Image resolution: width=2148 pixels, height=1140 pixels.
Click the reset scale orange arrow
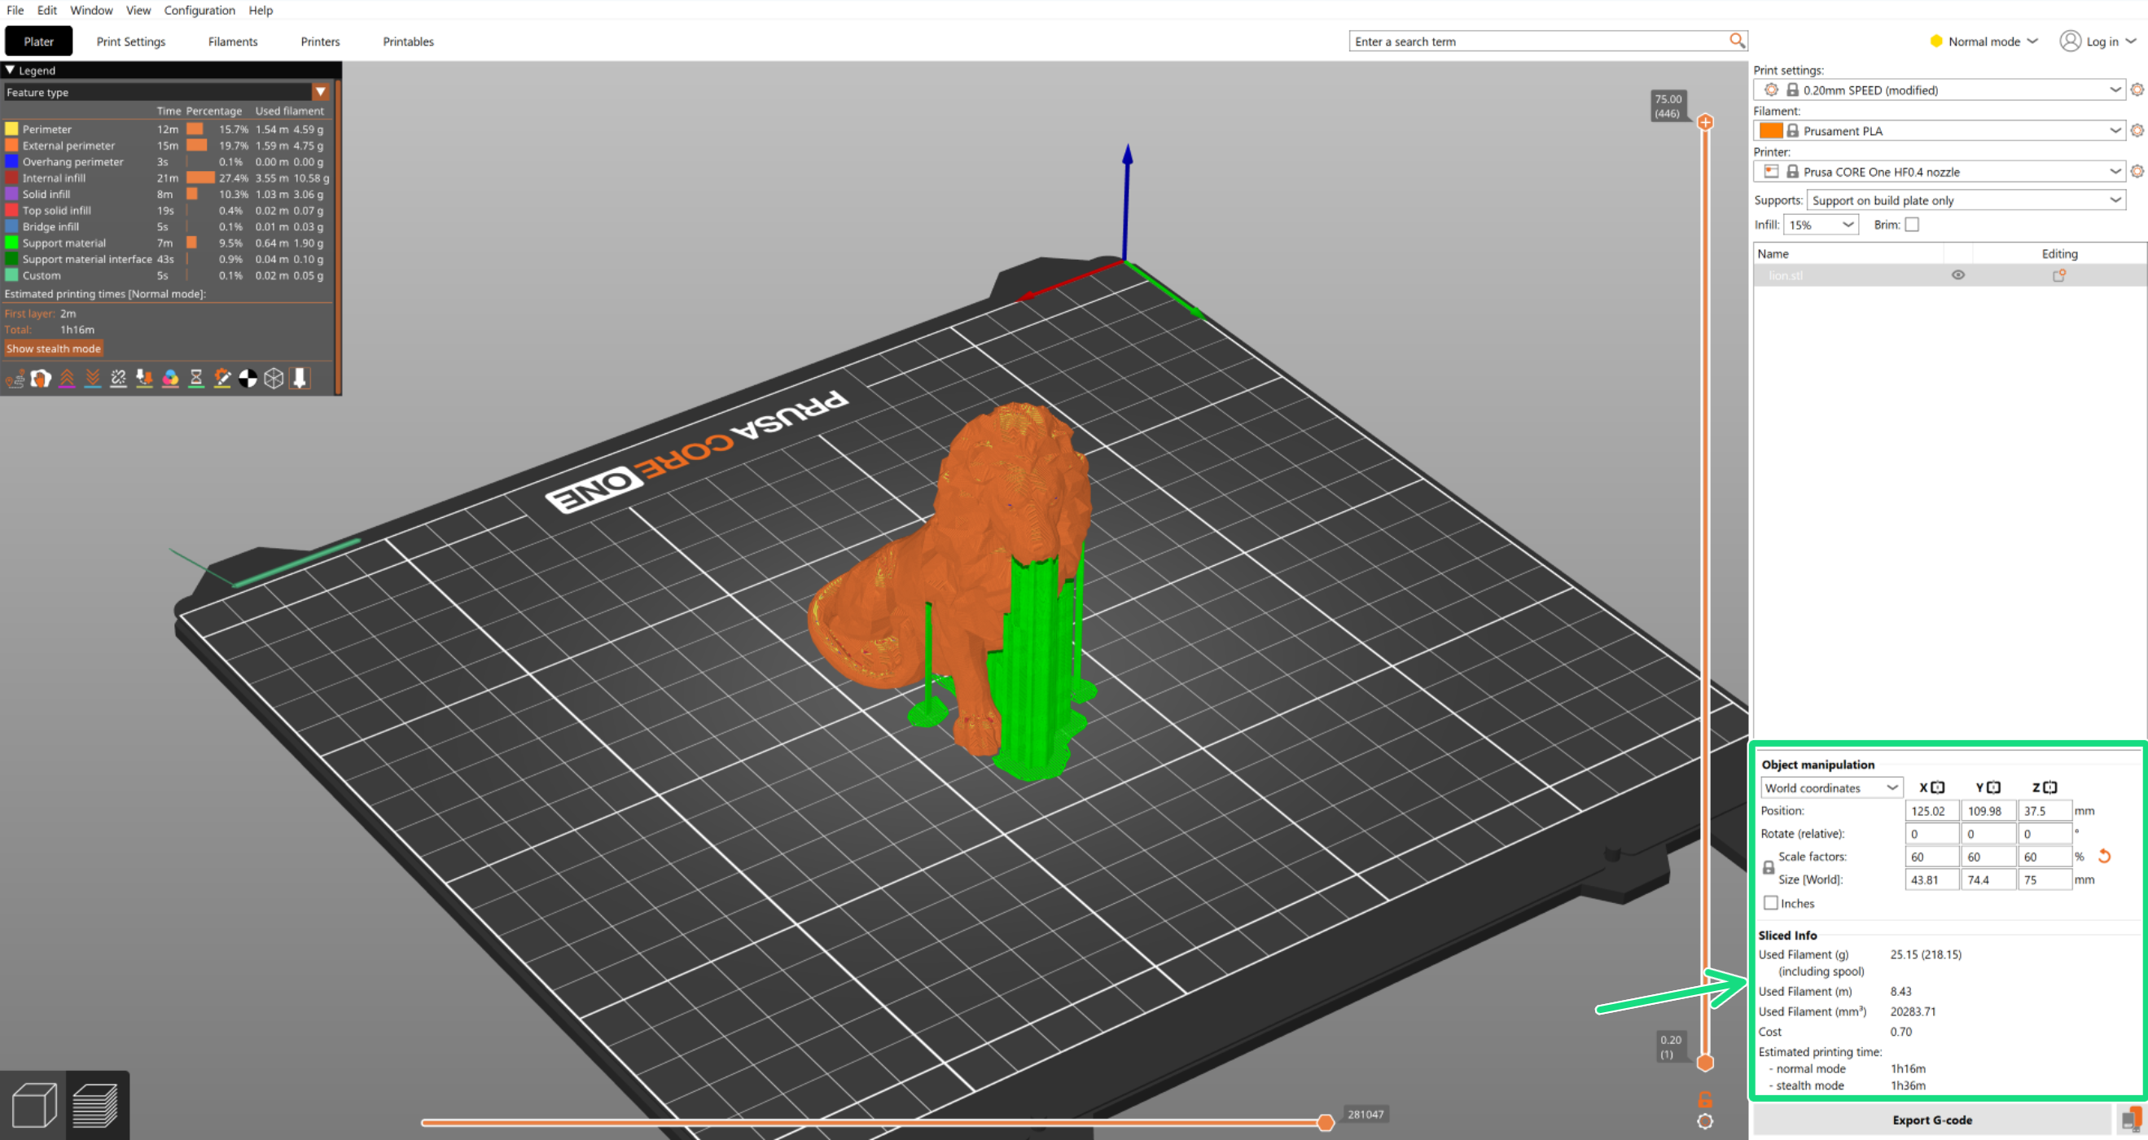click(2104, 857)
